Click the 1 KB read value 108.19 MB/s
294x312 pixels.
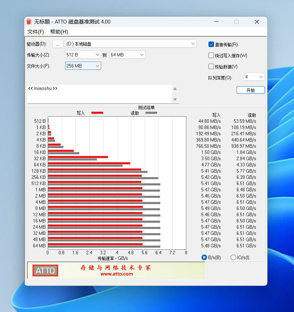point(243,127)
